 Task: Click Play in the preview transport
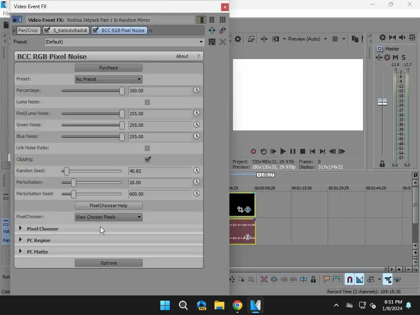tap(283, 151)
